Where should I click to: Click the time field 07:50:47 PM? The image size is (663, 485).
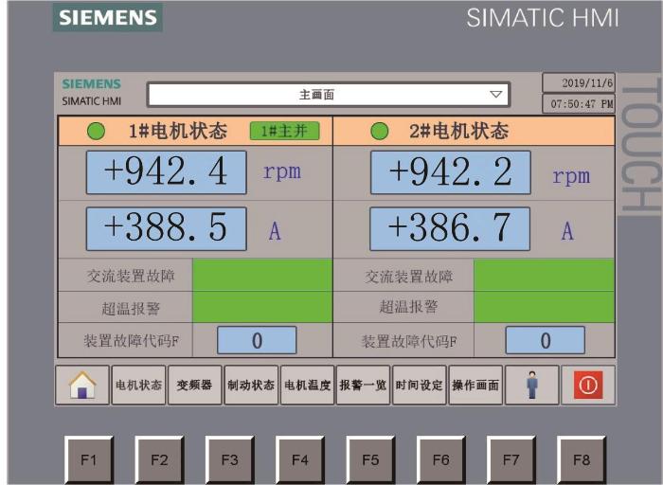coord(579,103)
